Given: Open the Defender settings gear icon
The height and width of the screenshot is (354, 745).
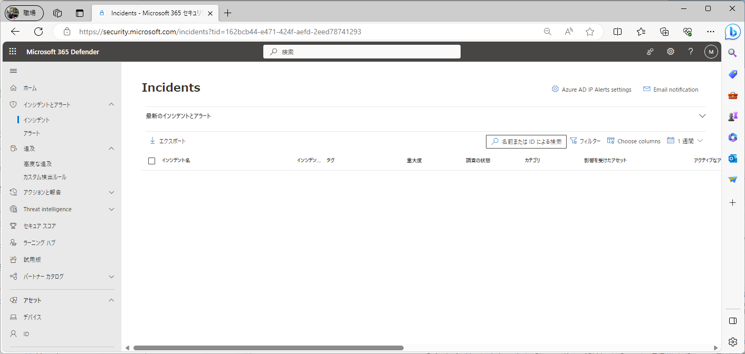Looking at the screenshot, I should [671, 52].
